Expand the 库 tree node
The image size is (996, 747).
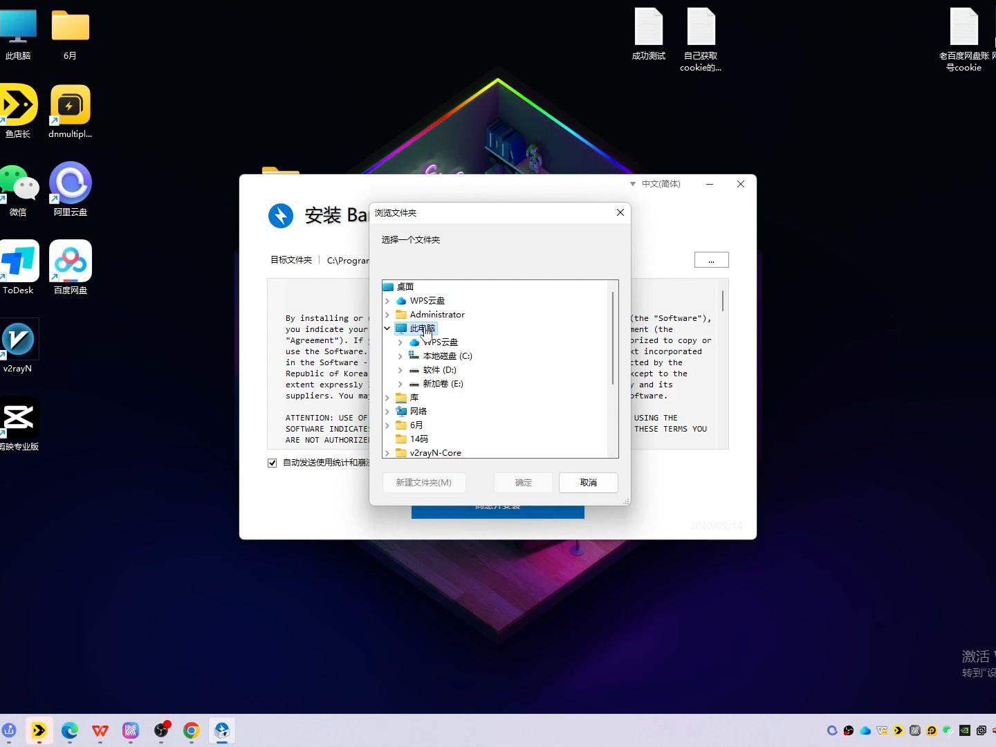coord(387,398)
